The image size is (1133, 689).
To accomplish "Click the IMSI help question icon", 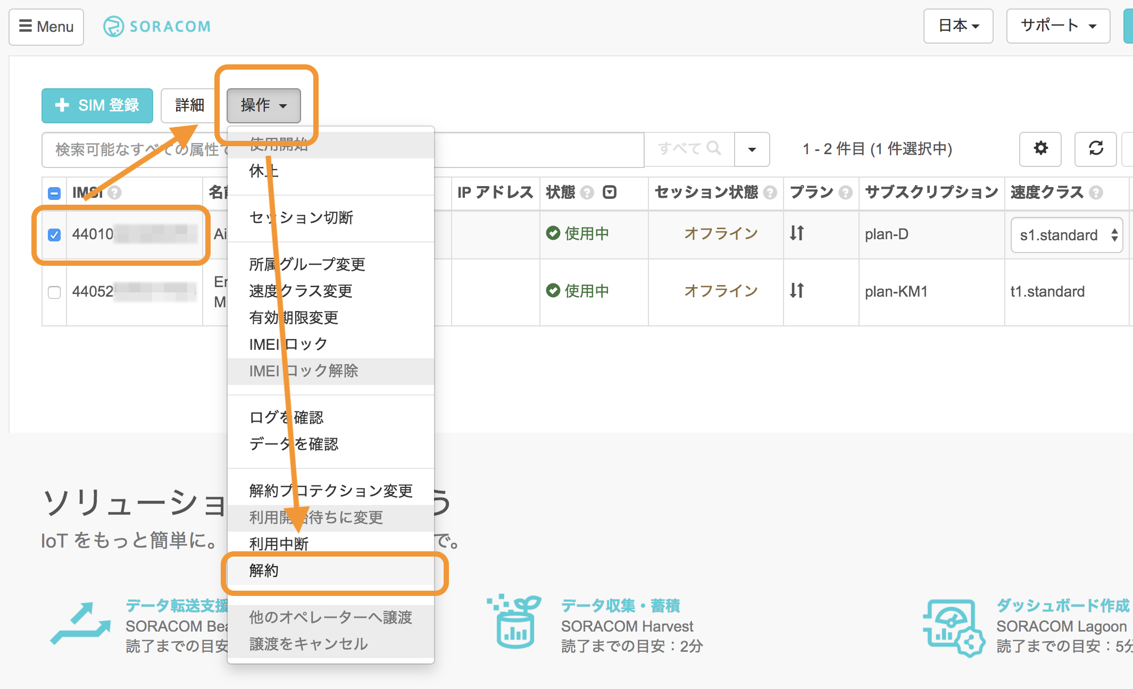I will click(x=114, y=192).
